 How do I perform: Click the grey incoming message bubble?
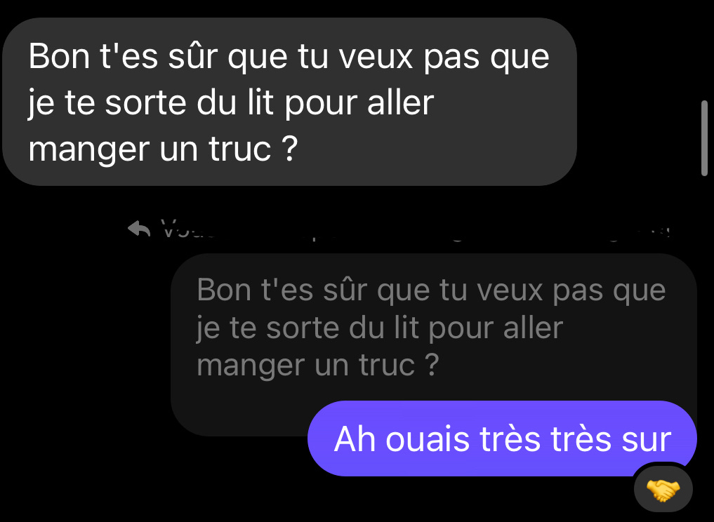pos(290,102)
